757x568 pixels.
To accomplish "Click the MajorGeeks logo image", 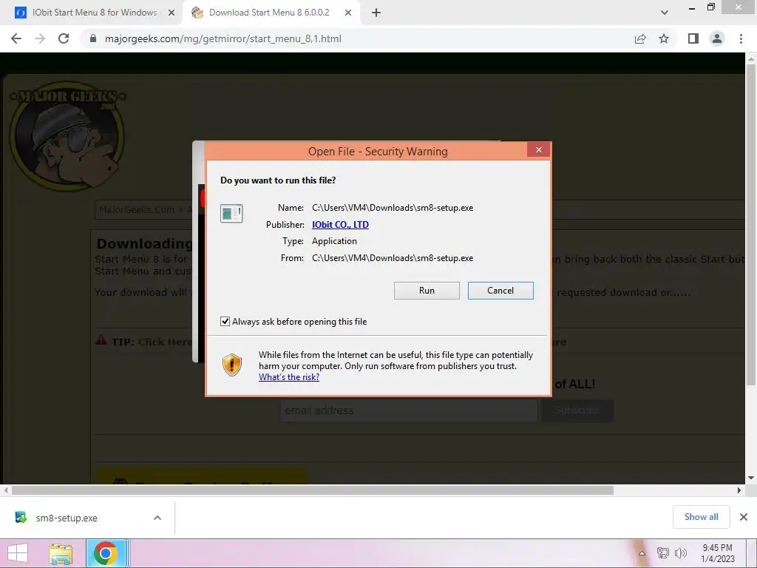I will tap(67, 136).
